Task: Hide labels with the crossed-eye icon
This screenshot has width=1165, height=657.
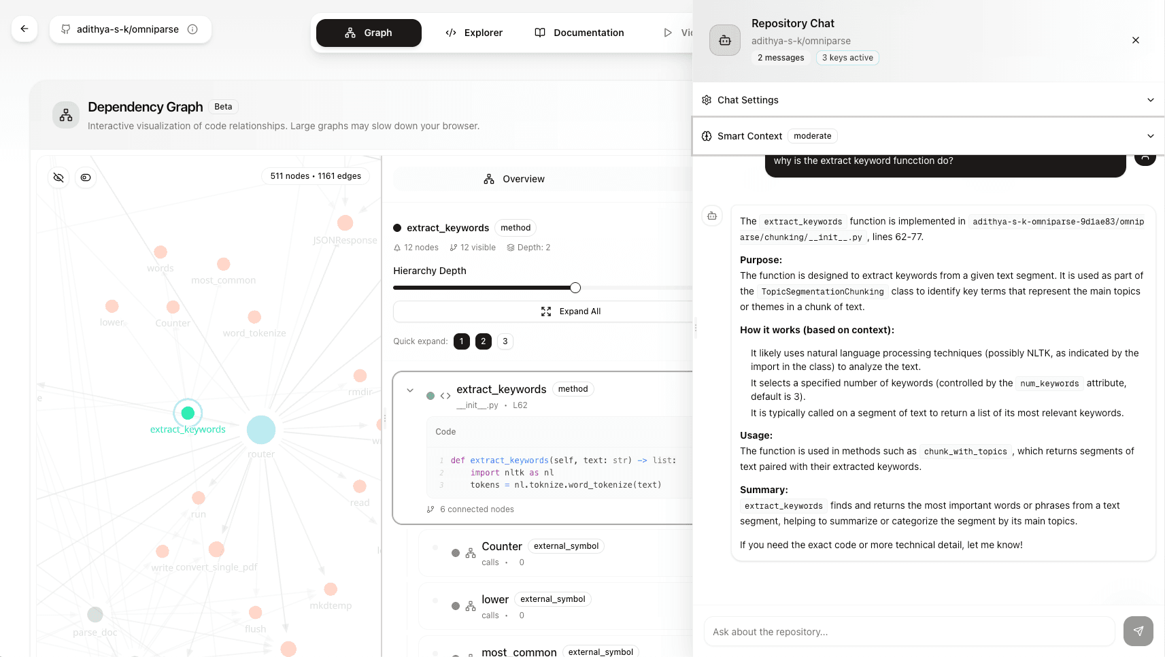Action: pos(58,178)
